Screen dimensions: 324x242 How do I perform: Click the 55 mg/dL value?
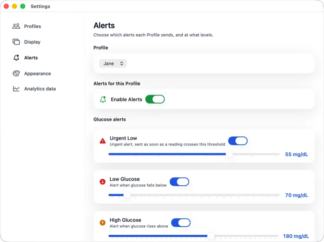(297, 154)
